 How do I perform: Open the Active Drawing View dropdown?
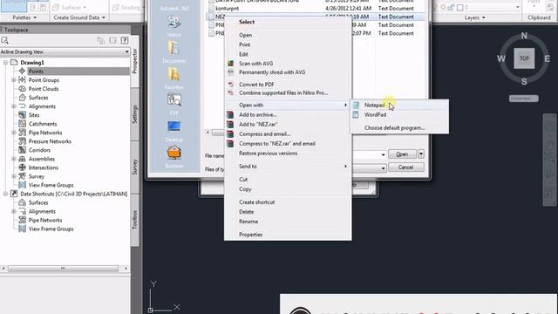[126, 52]
